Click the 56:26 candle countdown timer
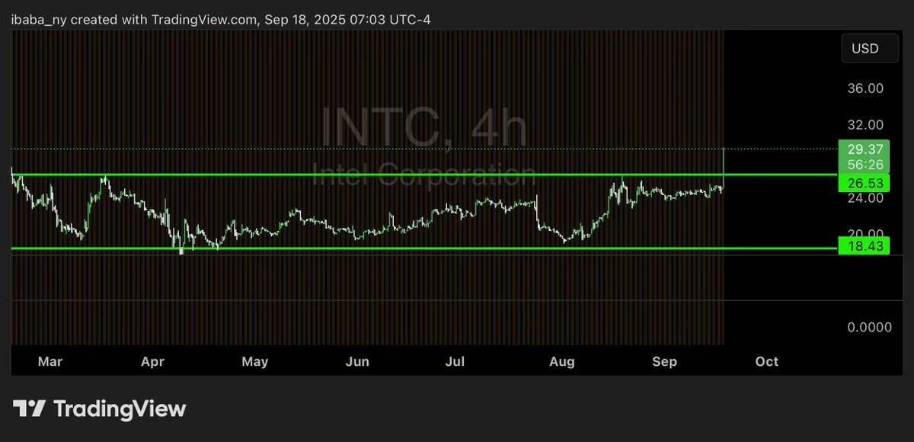914x442 pixels. (864, 165)
